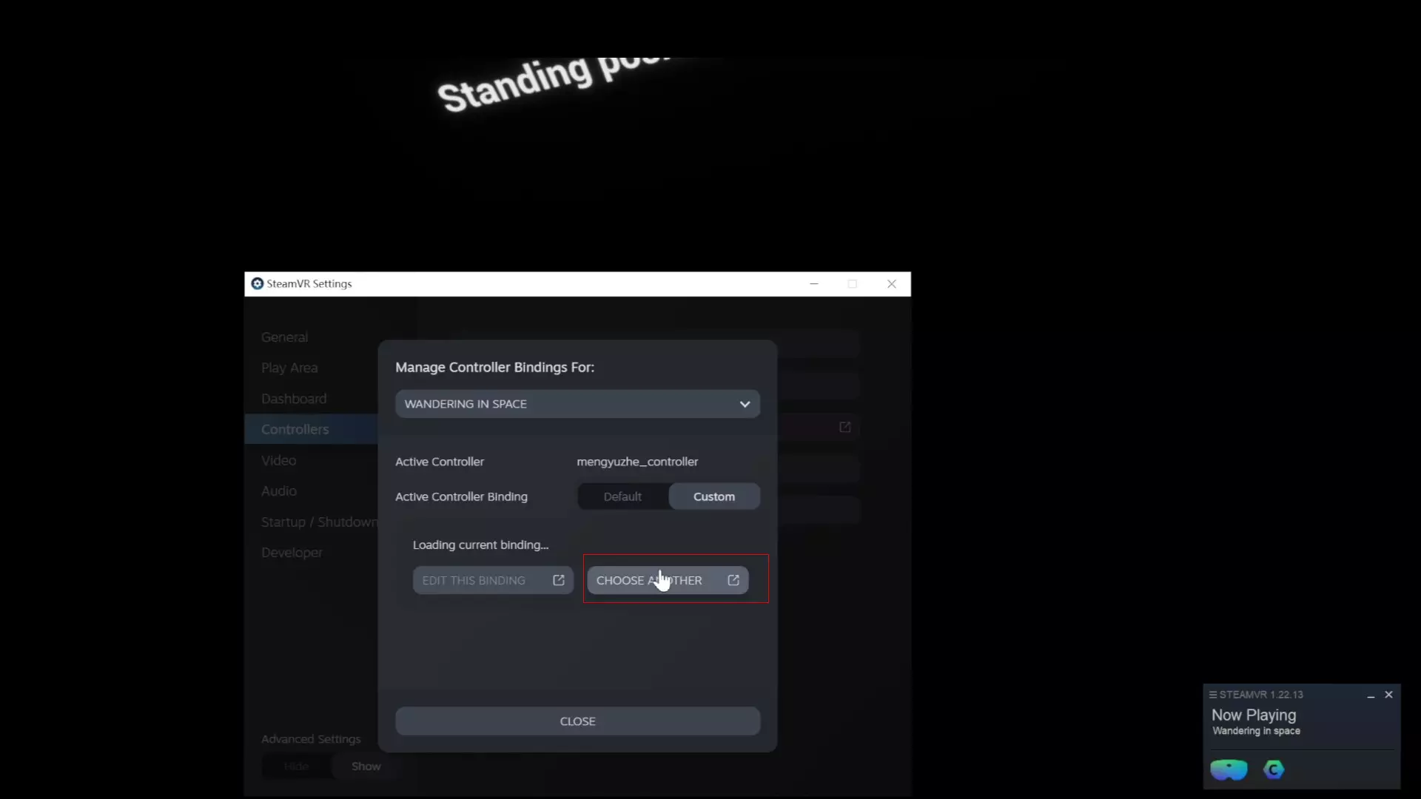The height and width of the screenshot is (799, 1421).
Task: Expand the Wandering In Space application dropdown
Action: click(x=577, y=404)
